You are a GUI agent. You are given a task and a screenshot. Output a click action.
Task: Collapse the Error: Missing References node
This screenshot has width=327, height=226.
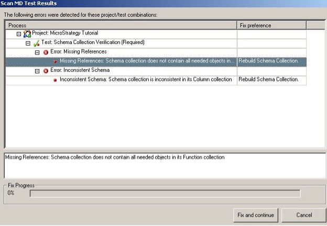coord(37,52)
